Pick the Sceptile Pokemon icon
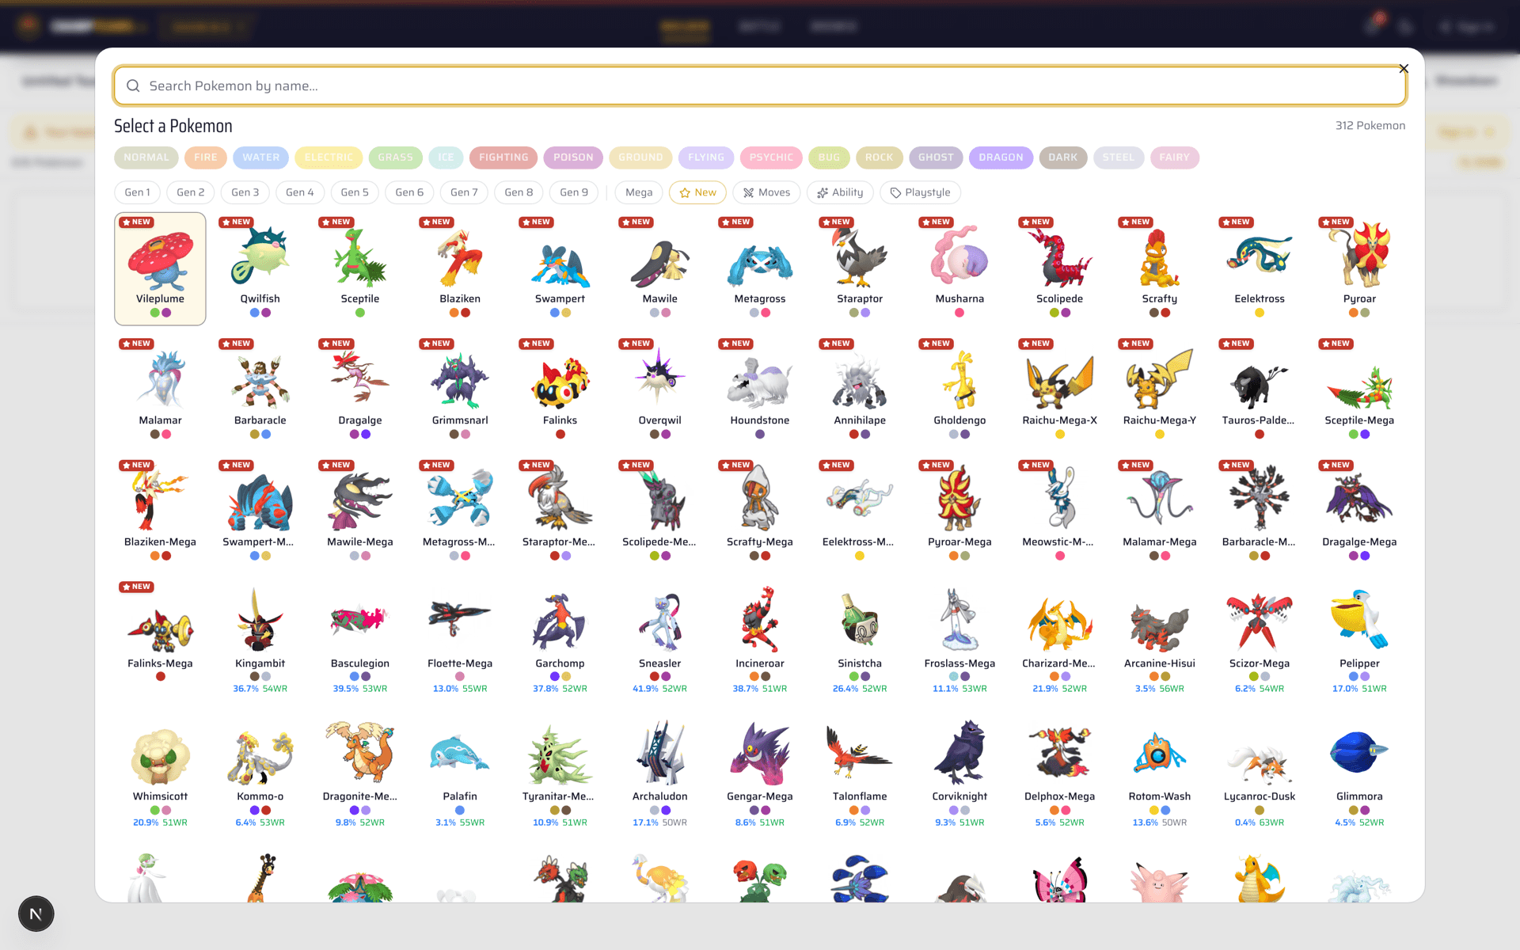The height and width of the screenshot is (950, 1520). pyautogui.click(x=360, y=256)
